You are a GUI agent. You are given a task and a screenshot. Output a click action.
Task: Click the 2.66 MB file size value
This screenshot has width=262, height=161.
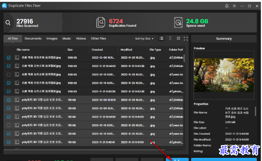(x=230, y=122)
